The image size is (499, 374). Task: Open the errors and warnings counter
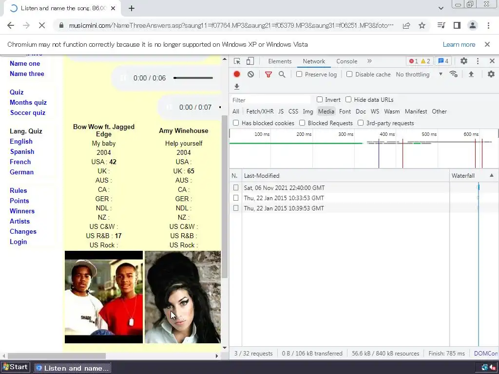tap(420, 61)
